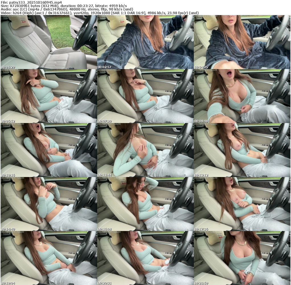Select the thumbnail stamped 00:07:20
The height and width of the screenshot is (285, 291).
[145, 96]
